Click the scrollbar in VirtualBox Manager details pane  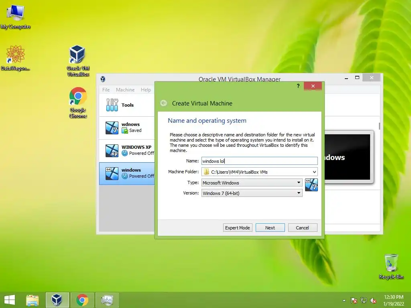[379, 126]
